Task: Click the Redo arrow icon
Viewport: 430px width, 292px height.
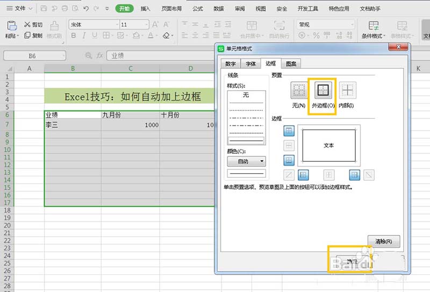Action: [96, 9]
